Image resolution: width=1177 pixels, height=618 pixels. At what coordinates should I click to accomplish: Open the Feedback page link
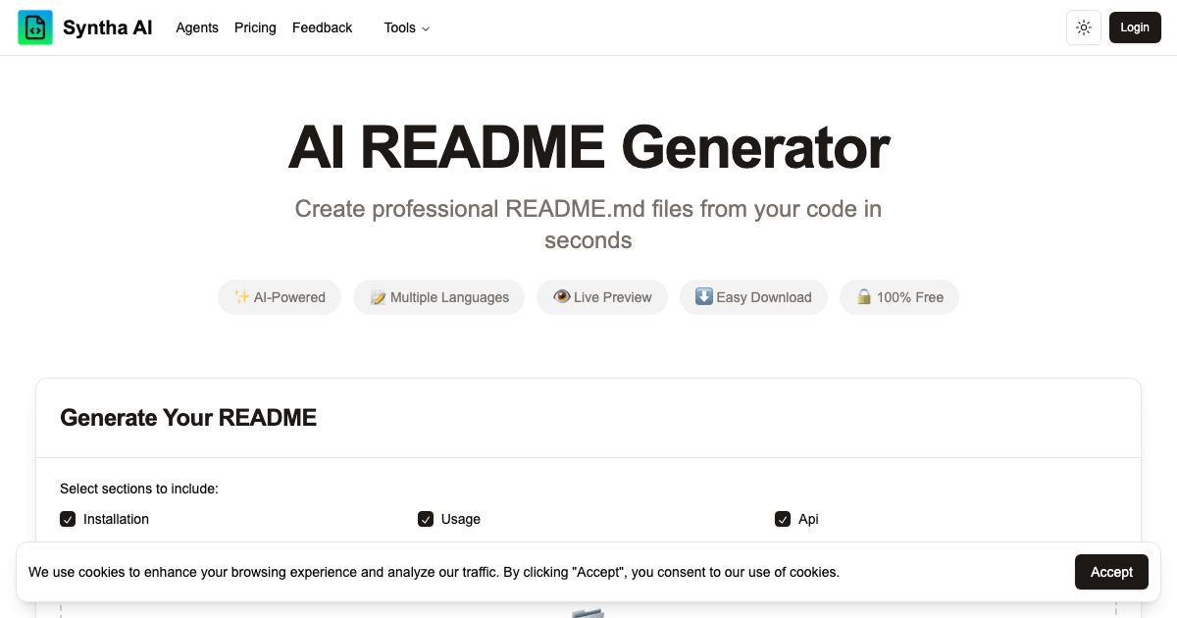click(x=322, y=27)
